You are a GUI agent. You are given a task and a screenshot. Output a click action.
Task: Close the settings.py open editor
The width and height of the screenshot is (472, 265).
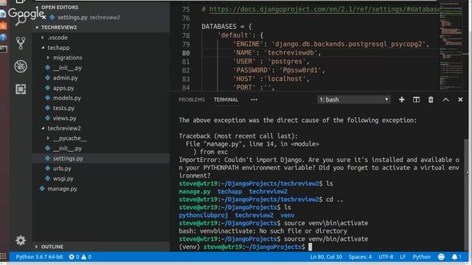tap(44, 18)
